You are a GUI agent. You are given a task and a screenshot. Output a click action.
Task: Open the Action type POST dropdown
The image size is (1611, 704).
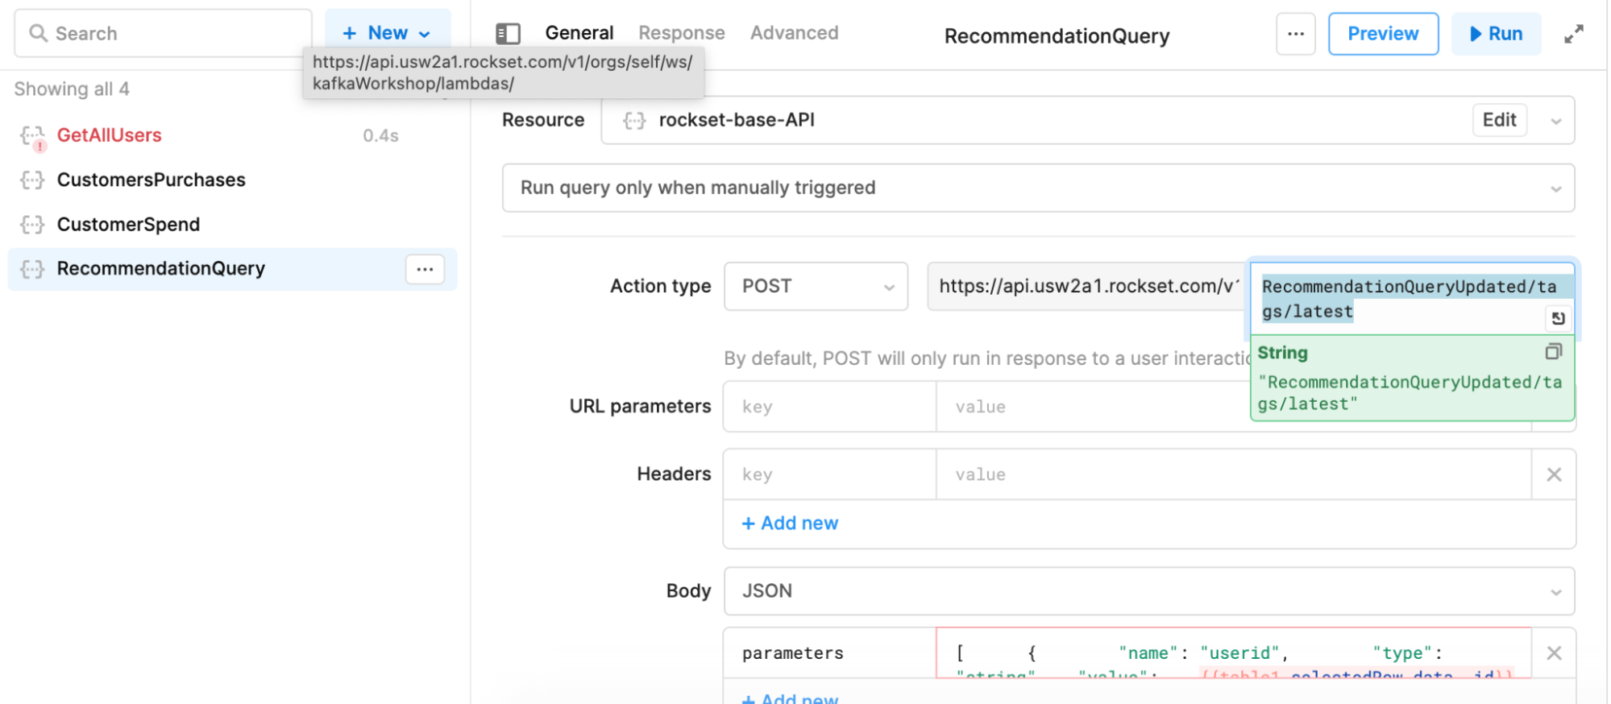point(816,286)
